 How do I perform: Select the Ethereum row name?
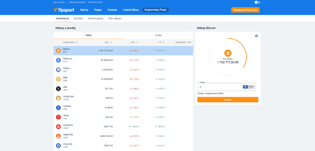coord(68,59)
